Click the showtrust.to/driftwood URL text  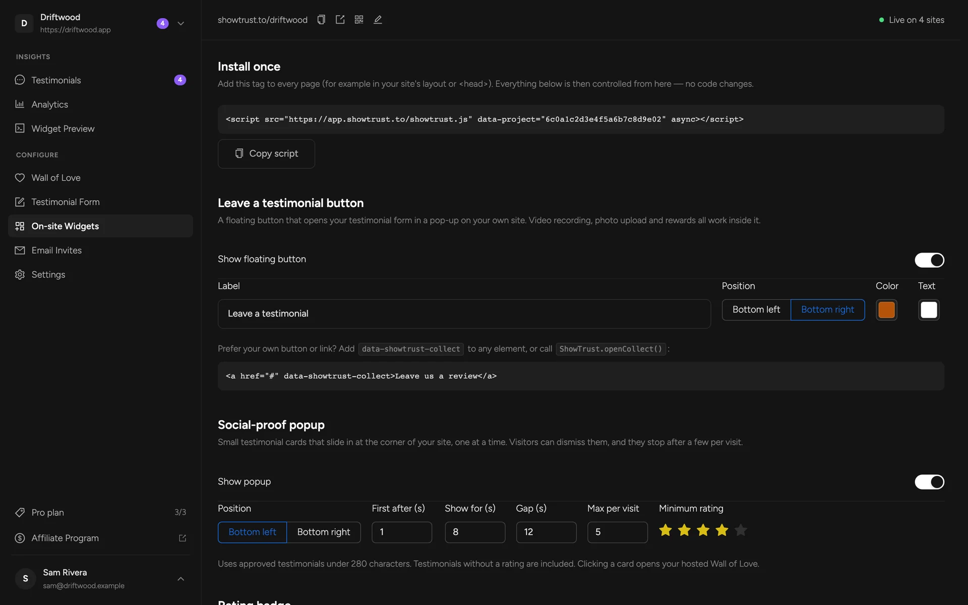click(263, 20)
